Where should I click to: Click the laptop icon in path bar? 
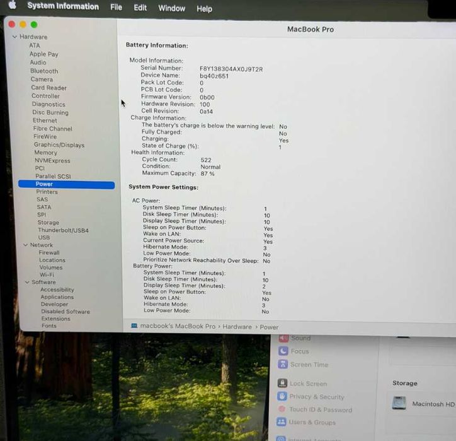[134, 326]
